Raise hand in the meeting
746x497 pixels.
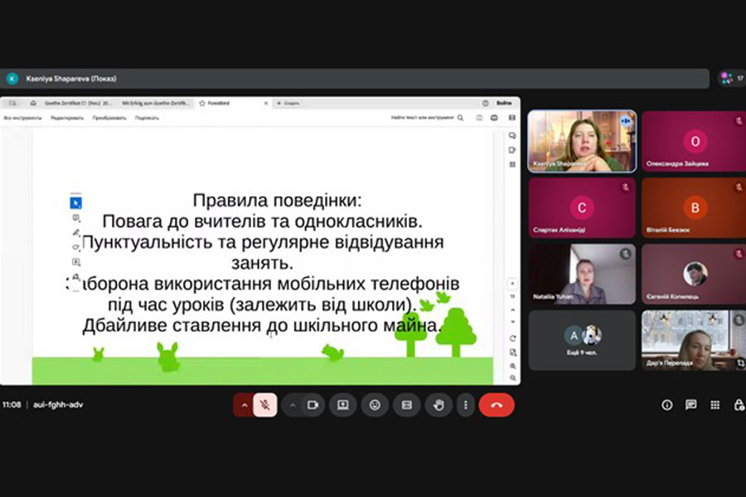click(x=438, y=405)
